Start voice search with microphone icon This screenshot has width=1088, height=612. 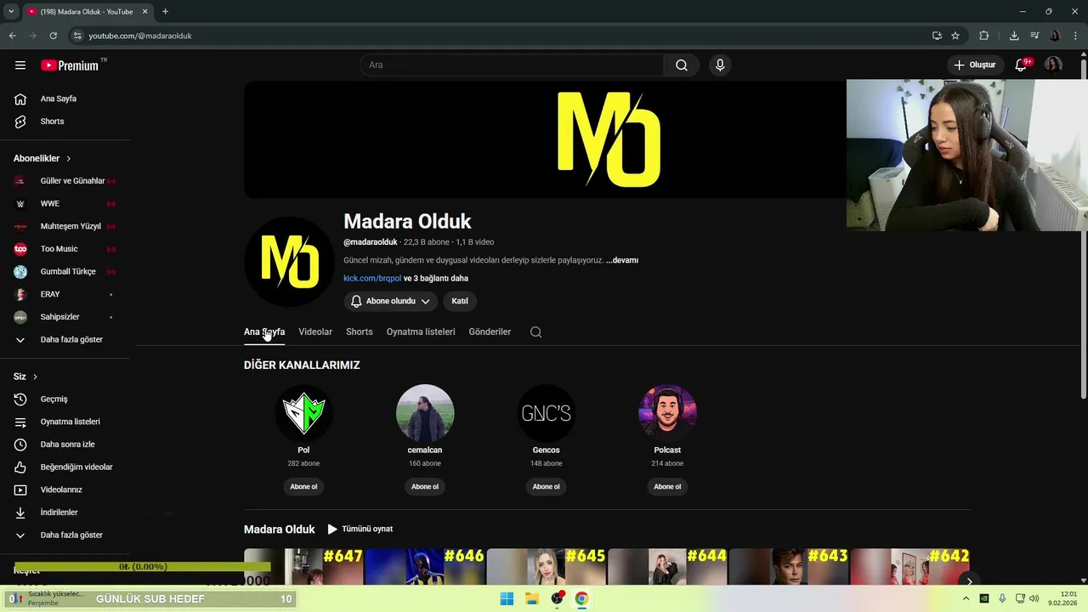pos(720,65)
